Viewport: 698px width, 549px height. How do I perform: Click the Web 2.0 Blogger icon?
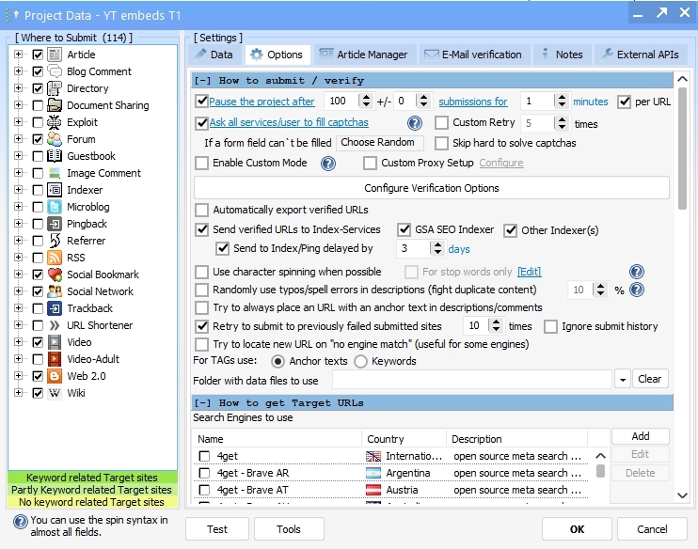(55, 376)
